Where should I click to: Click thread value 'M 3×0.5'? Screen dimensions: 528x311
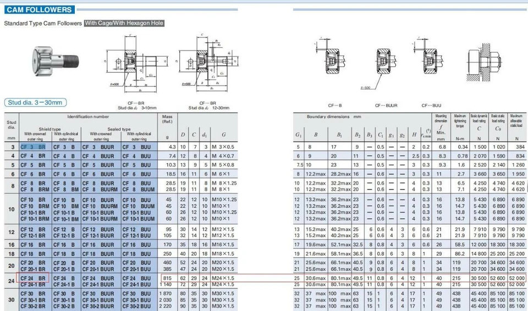(x=223, y=147)
